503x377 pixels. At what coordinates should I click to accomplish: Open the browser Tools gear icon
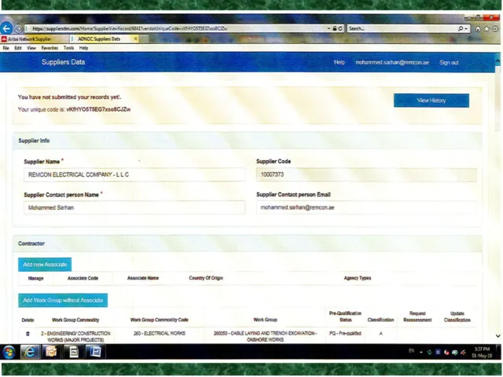point(495,29)
